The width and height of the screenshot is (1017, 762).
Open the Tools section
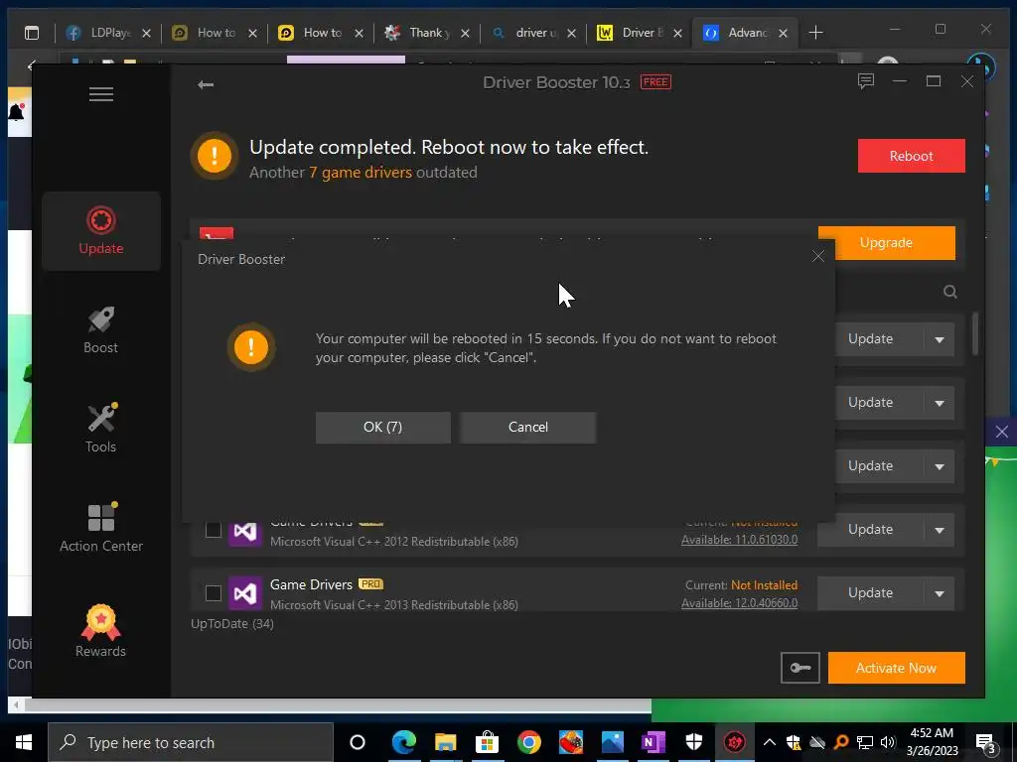pos(101,429)
